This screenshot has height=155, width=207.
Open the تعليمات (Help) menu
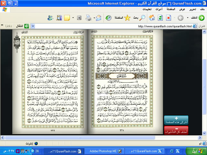click(147, 9)
